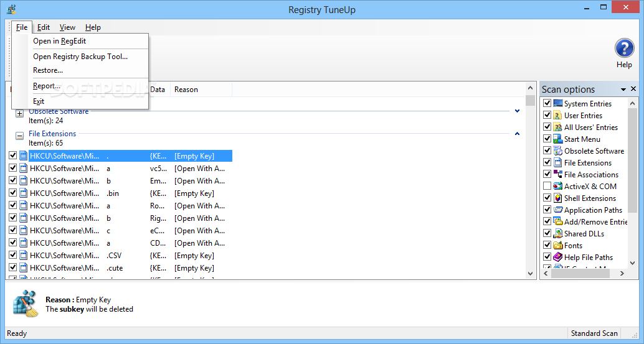Click the Add/Remove Entries icon
This screenshot has width=644, height=344.
[x=558, y=221]
